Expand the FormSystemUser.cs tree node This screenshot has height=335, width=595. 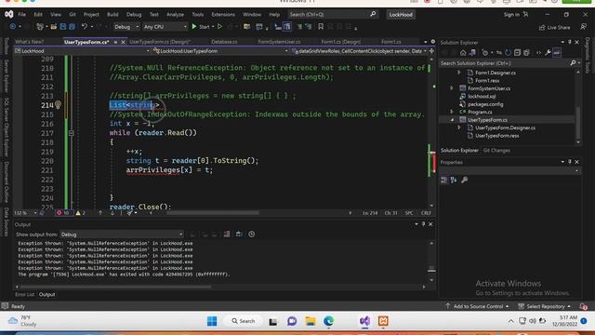[x=452, y=88]
